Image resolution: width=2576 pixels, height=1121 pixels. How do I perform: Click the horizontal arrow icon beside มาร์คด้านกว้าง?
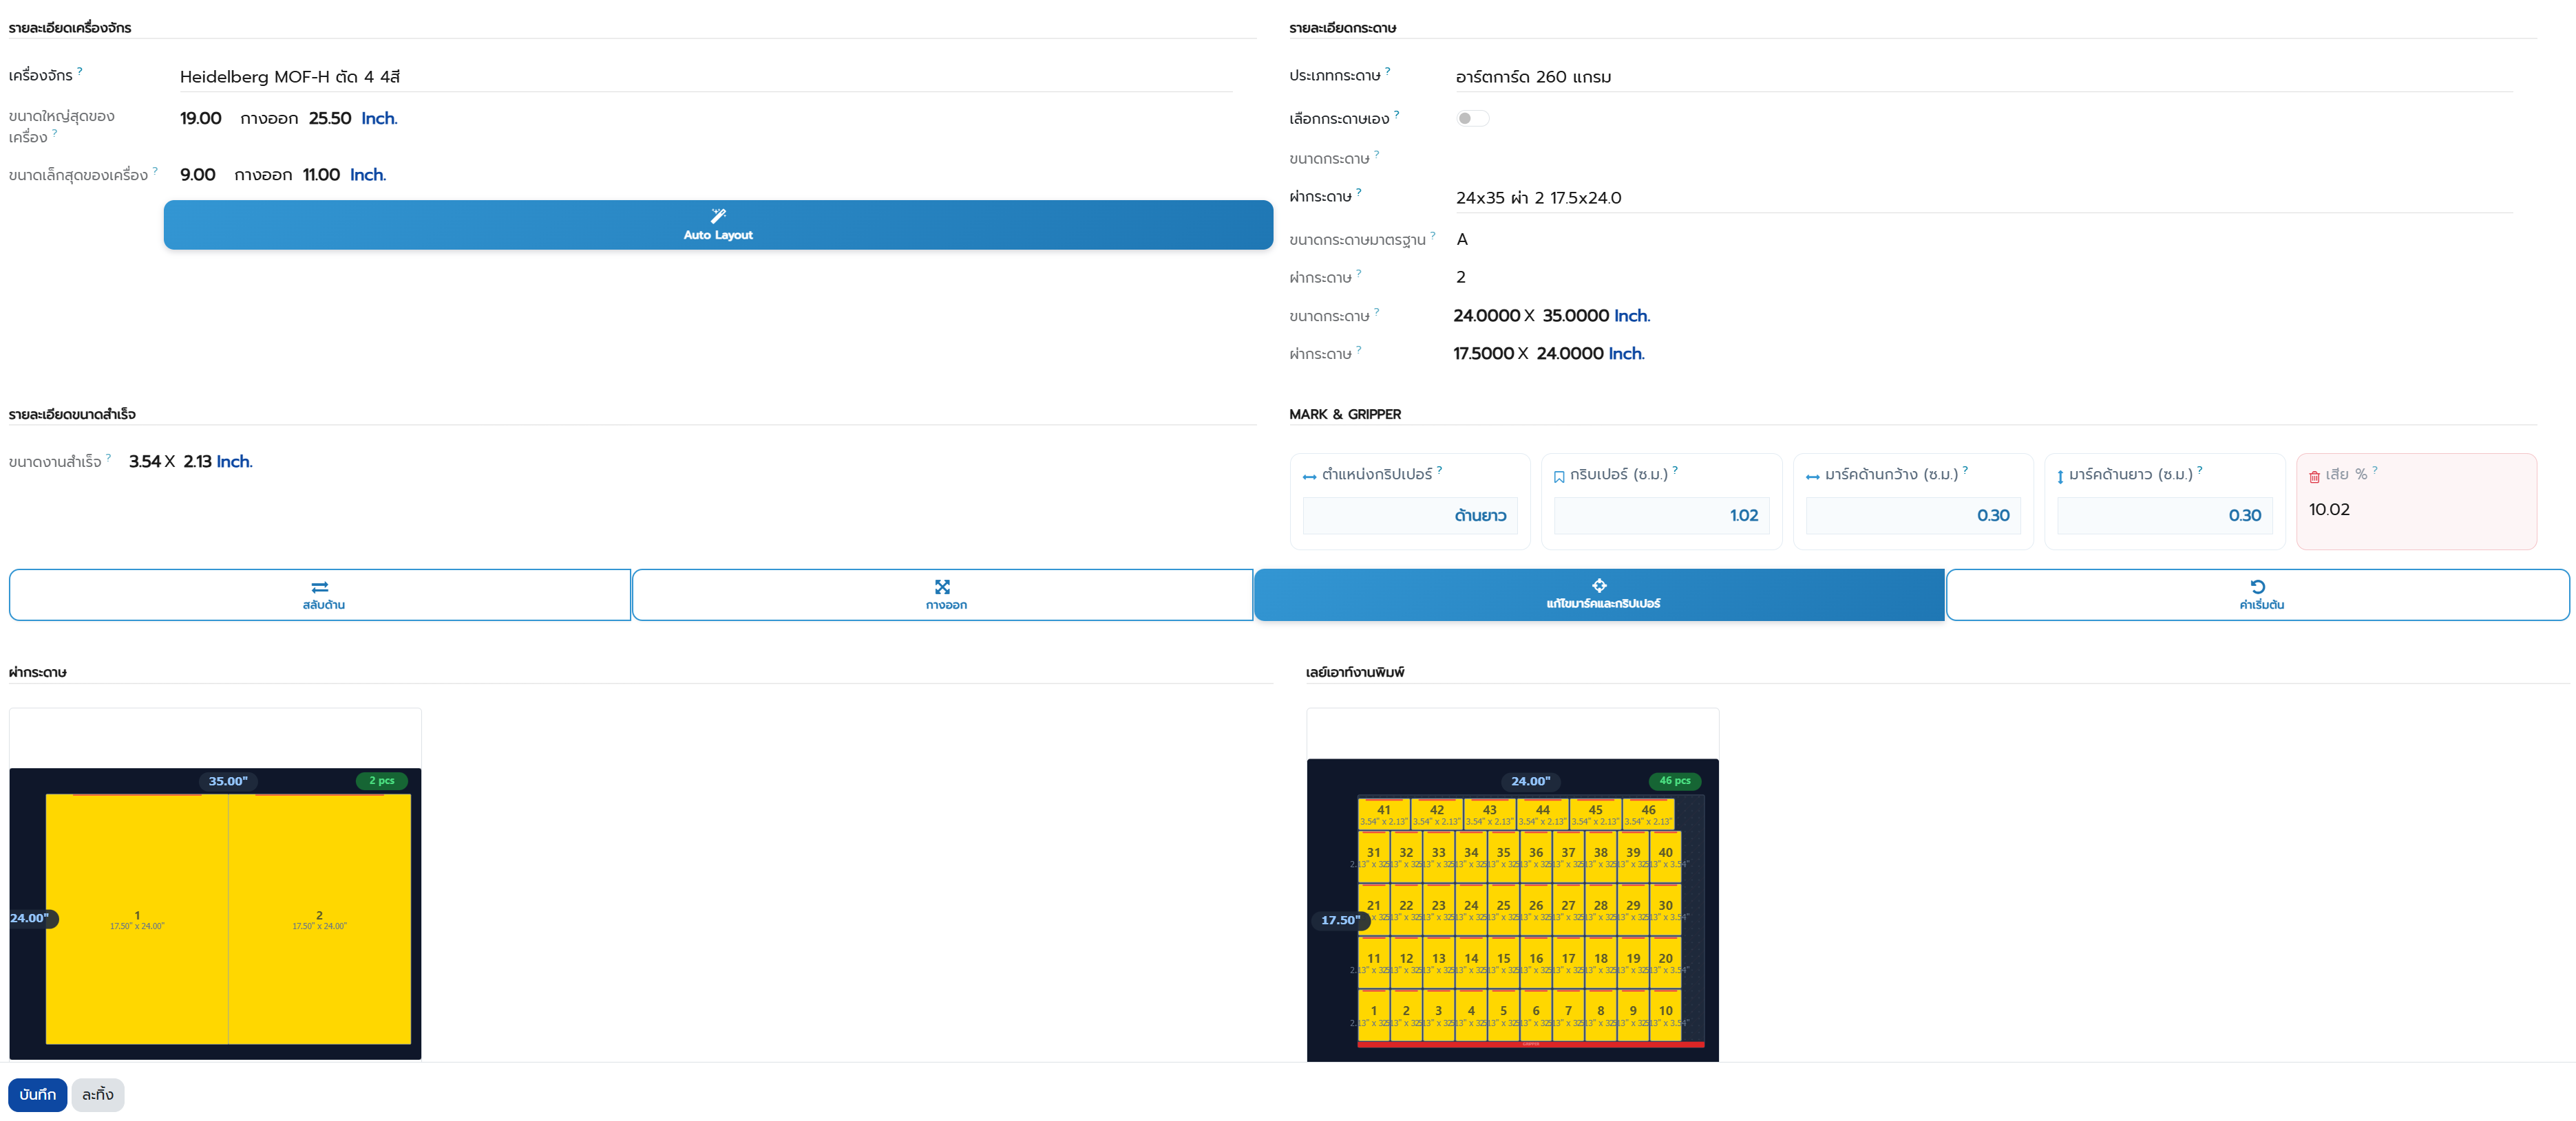[x=1812, y=477]
